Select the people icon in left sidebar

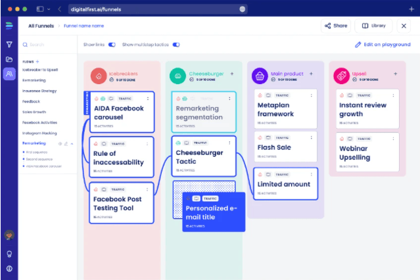tap(9, 74)
